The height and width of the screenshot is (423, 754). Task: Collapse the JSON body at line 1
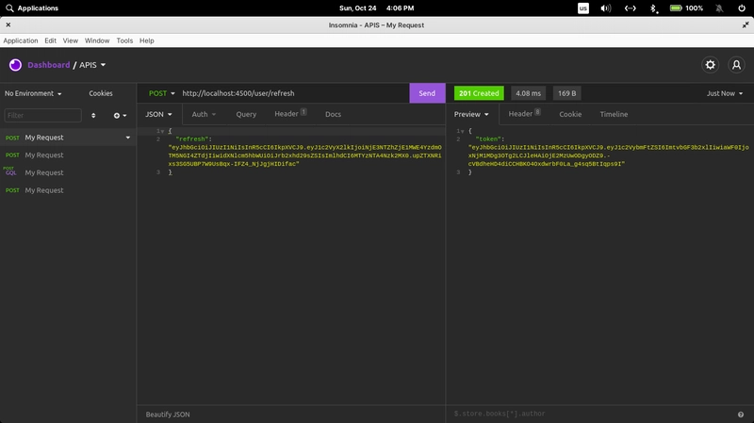163,130
